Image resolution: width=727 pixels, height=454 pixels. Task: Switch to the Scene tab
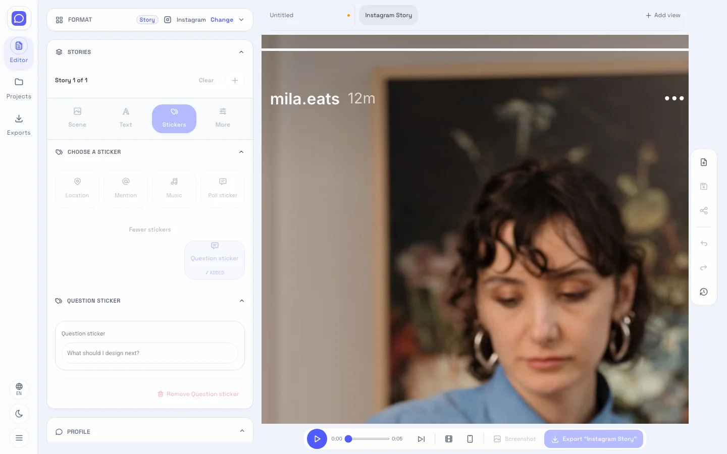77,119
